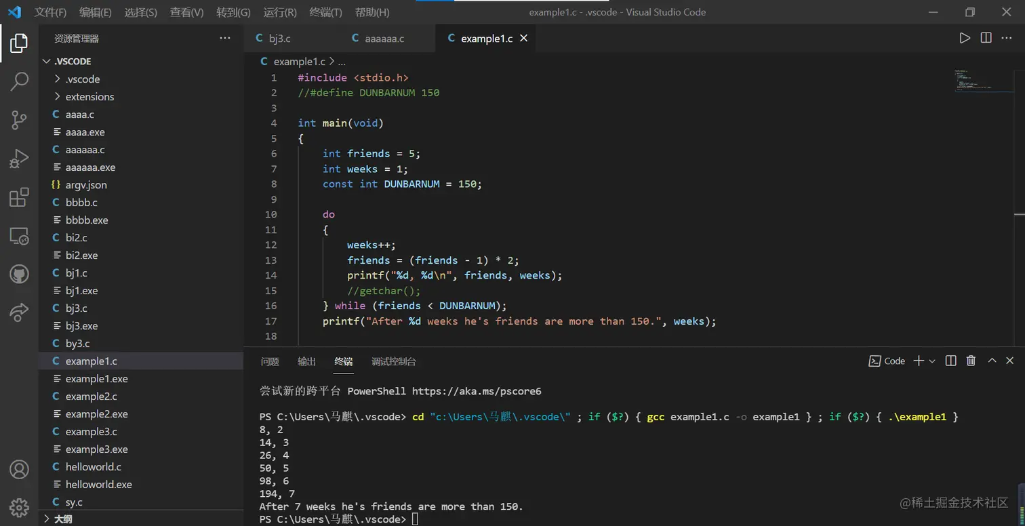Switch to the 调试控制台 panel tab
Image resolution: width=1025 pixels, height=526 pixels.
(394, 361)
